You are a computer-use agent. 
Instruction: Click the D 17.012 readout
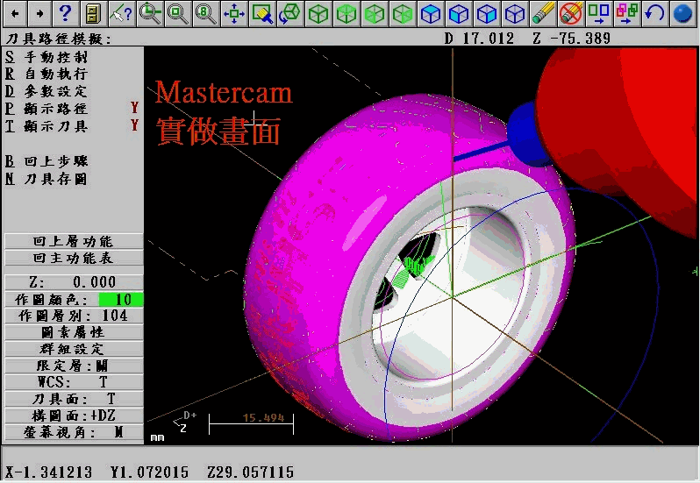(x=480, y=39)
